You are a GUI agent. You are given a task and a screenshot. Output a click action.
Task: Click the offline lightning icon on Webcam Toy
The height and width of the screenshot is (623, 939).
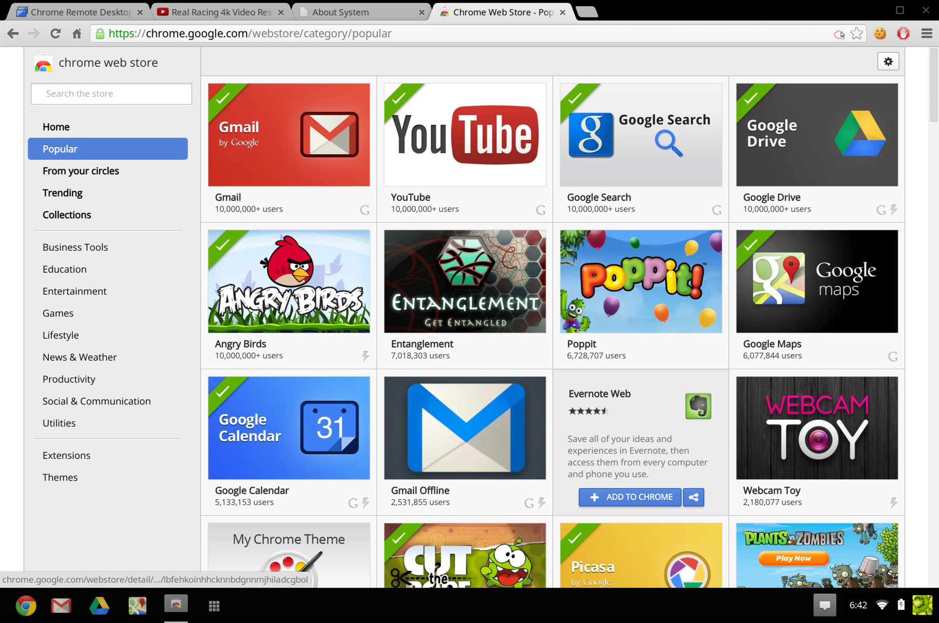pos(894,503)
